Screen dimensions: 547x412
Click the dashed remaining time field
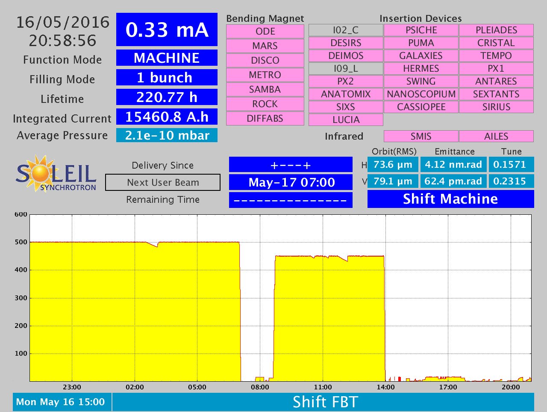click(291, 200)
